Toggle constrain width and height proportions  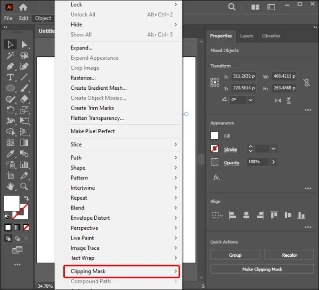click(x=307, y=82)
